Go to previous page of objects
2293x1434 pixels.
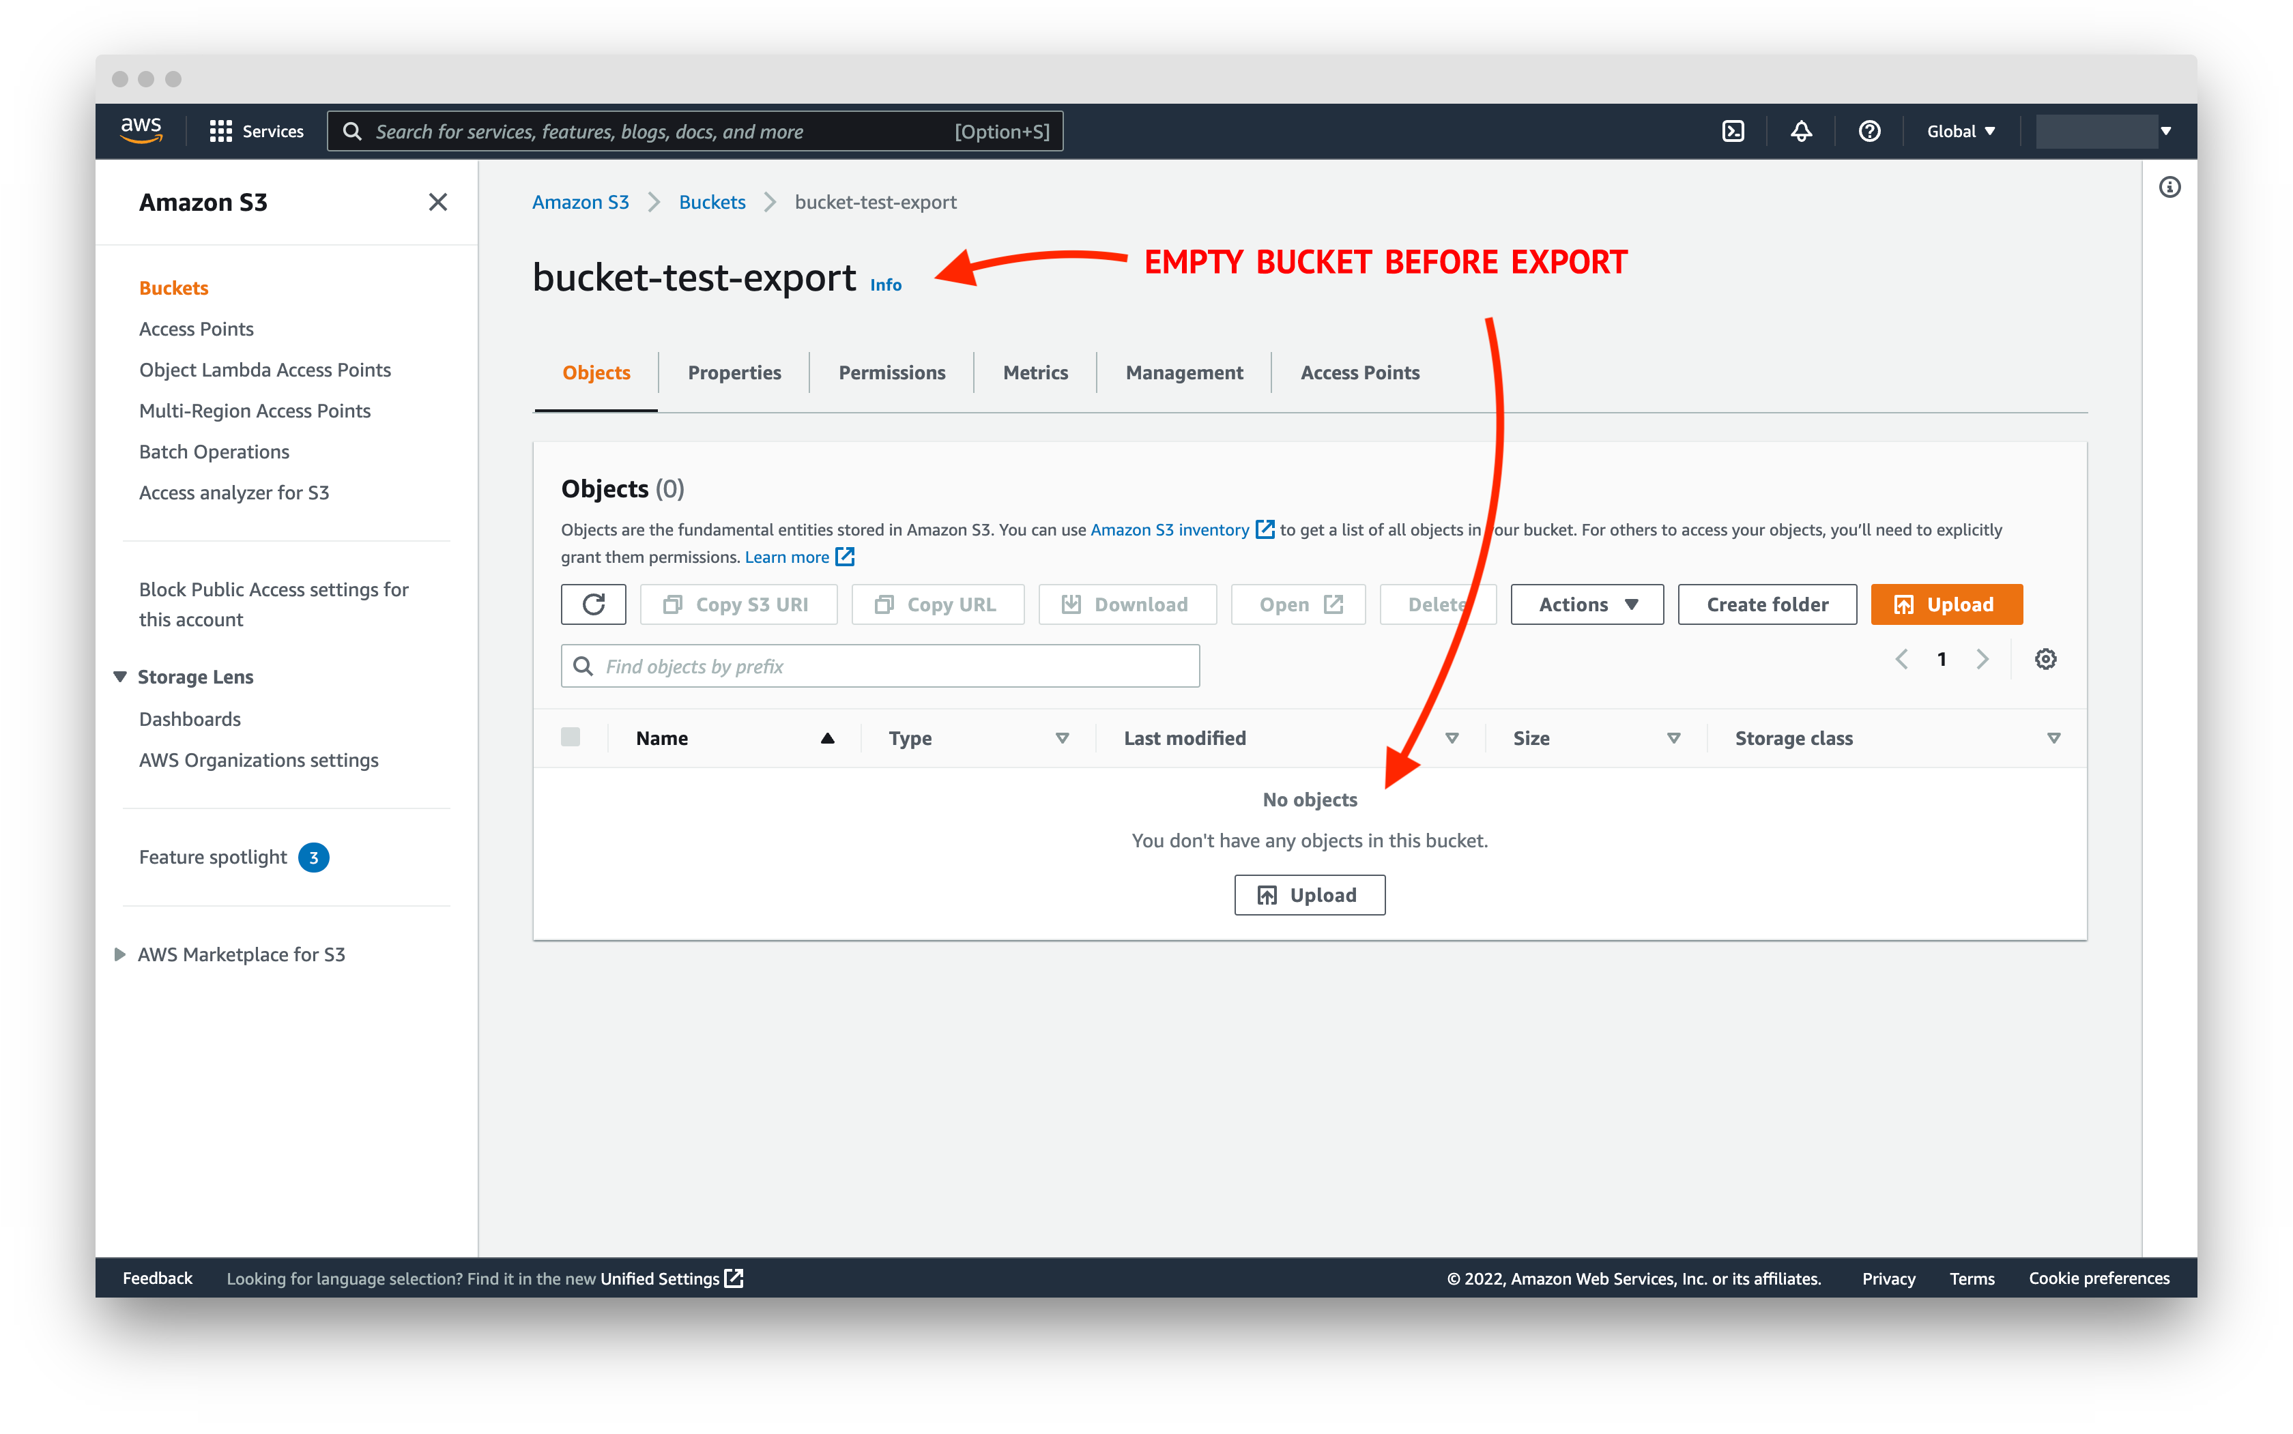(x=1900, y=659)
